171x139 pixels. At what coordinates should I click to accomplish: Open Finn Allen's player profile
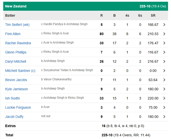point(13,34)
